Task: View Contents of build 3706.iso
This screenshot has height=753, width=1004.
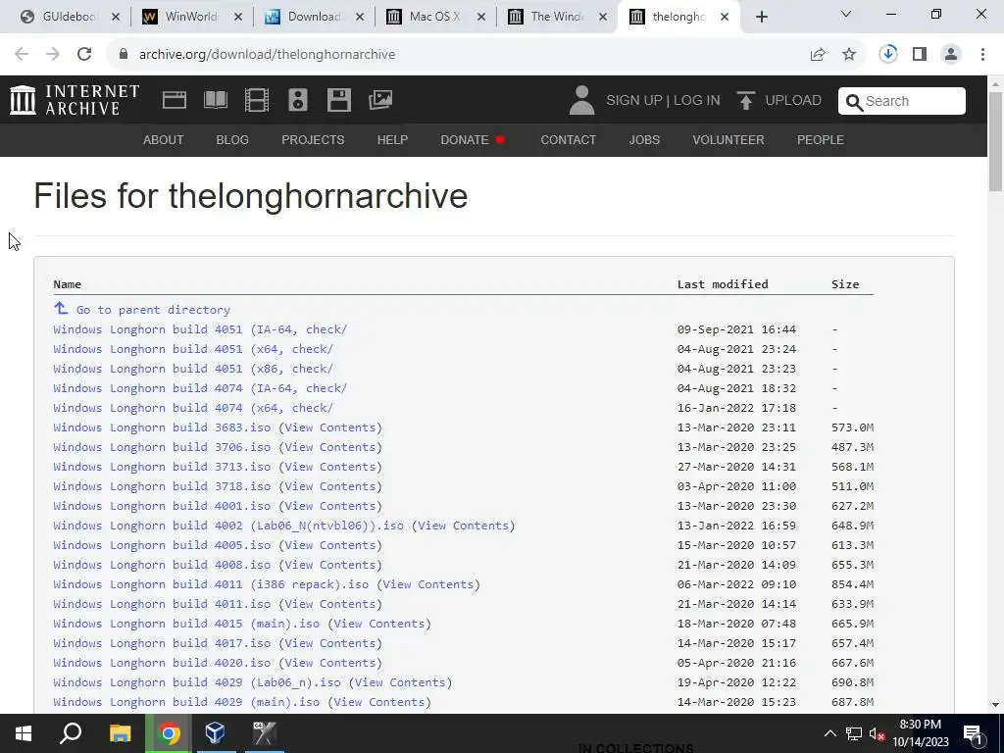Action: 329,447
